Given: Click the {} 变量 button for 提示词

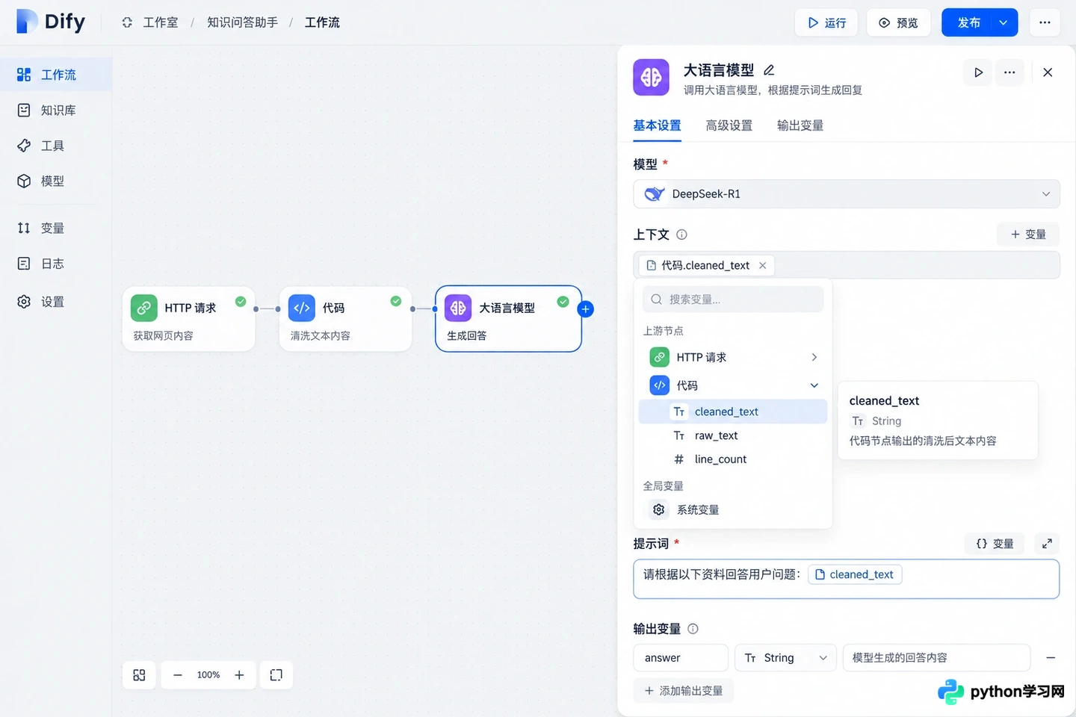Looking at the screenshot, I should (x=995, y=544).
